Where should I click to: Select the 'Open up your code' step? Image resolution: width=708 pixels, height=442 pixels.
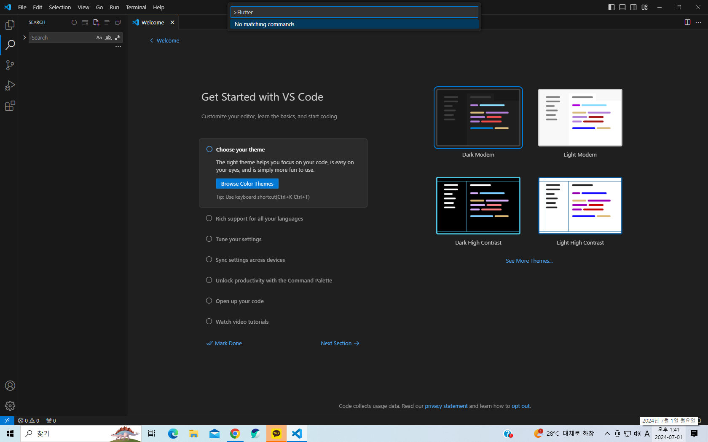[235, 301]
